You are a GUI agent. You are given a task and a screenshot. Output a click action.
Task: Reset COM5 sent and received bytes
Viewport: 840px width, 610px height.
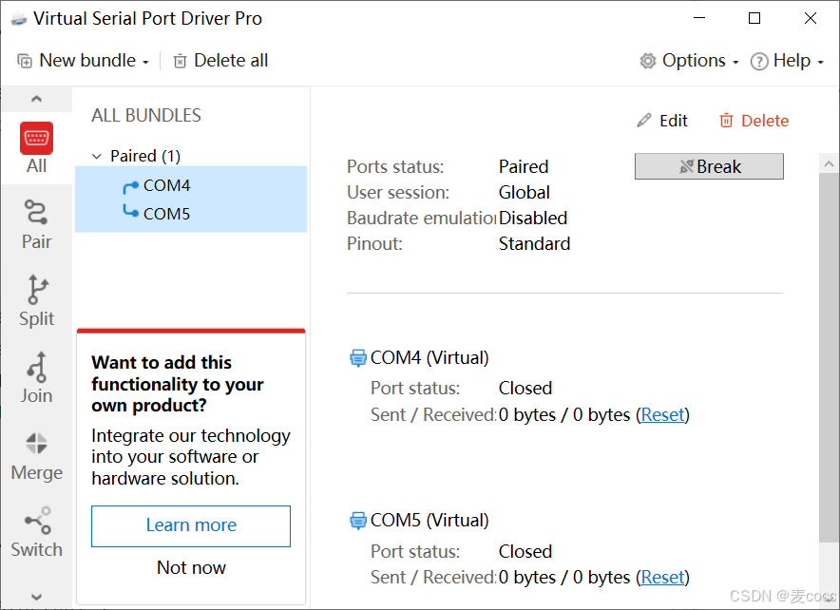[662, 577]
